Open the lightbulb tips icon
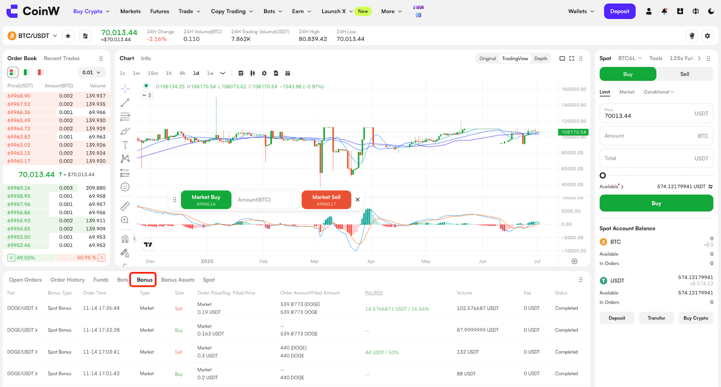The width and height of the screenshot is (721, 387). (x=692, y=36)
